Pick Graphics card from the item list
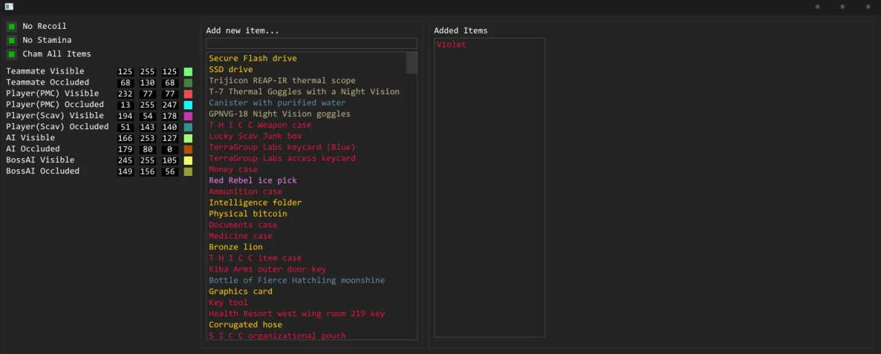 240,291
